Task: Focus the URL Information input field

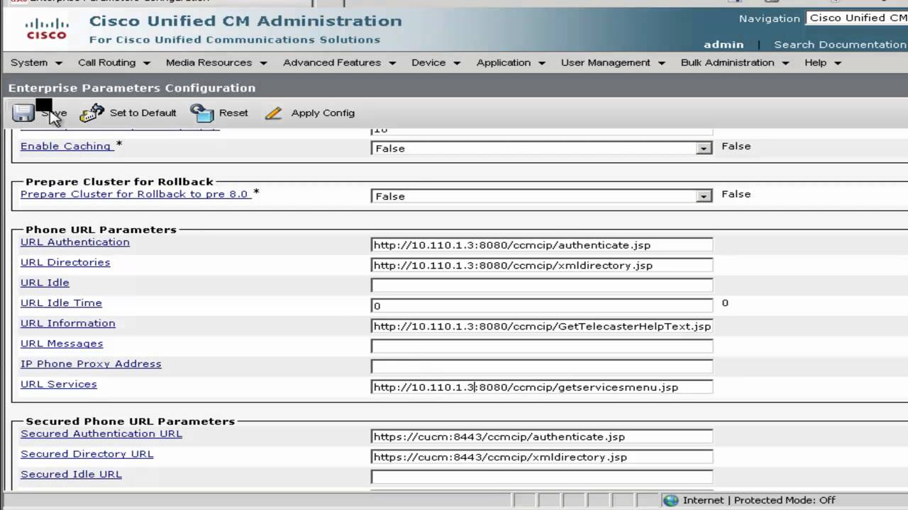Action: pos(542,327)
